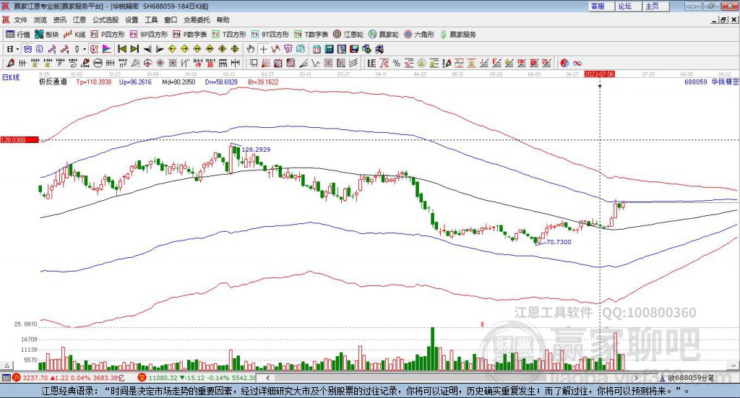Open the 设置 menu
This screenshot has height=398, width=740.
click(x=132, y=20)
